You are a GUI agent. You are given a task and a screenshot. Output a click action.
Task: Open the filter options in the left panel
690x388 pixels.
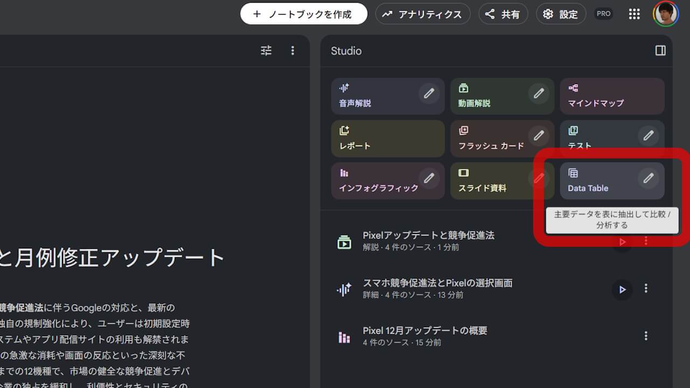[x=266, y=50]
